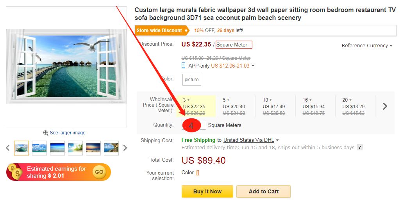The image size is (402, 200).
Task: Select the "picture" color option
Action: click(191, 80)
